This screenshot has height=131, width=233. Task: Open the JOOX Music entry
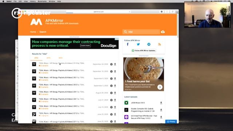(138, 103)
